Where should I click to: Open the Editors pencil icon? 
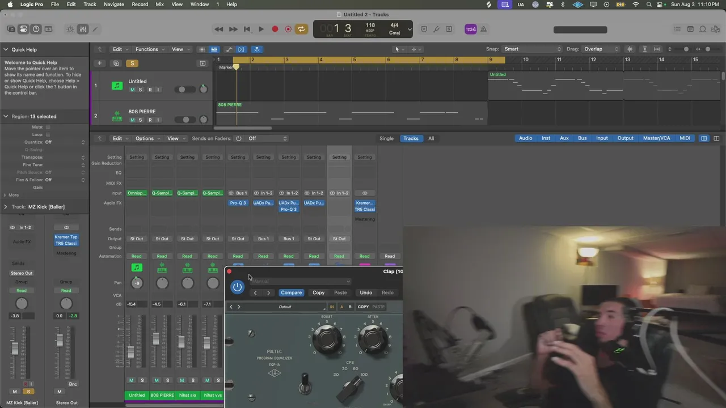(95, 29)
